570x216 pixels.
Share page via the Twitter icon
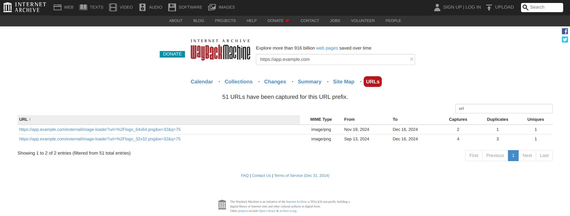click(565, 39)
